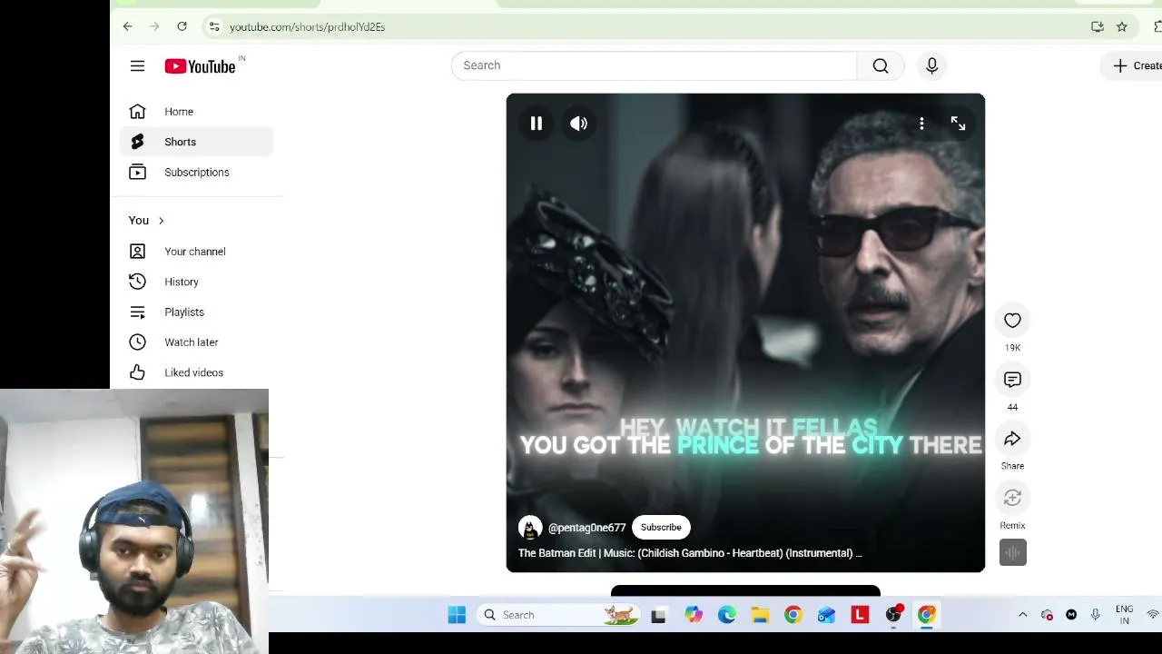
Task: Click the Windows taskbar Search box
Action: click(x=558, y=615)
